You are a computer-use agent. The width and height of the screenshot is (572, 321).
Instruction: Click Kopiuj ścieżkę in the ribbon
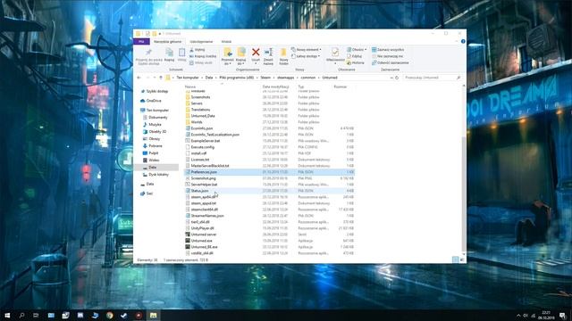(203, 56)
